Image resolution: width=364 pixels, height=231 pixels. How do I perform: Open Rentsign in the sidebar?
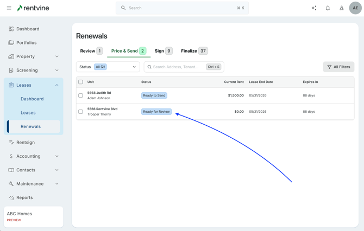point(25,143)
